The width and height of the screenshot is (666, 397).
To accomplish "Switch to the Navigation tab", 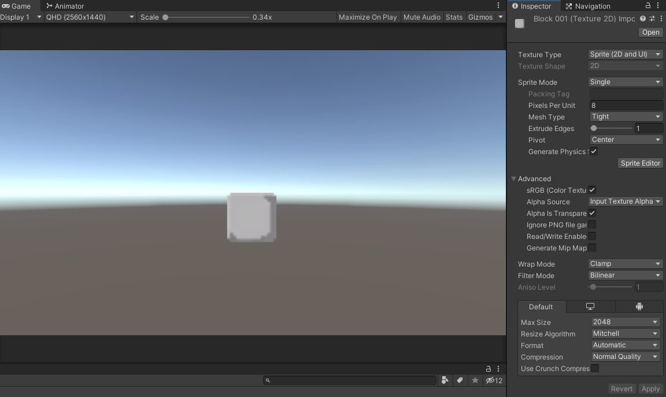I will click(588, 6).
